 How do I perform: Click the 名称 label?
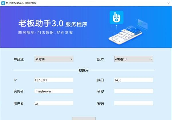pos(101,91)
